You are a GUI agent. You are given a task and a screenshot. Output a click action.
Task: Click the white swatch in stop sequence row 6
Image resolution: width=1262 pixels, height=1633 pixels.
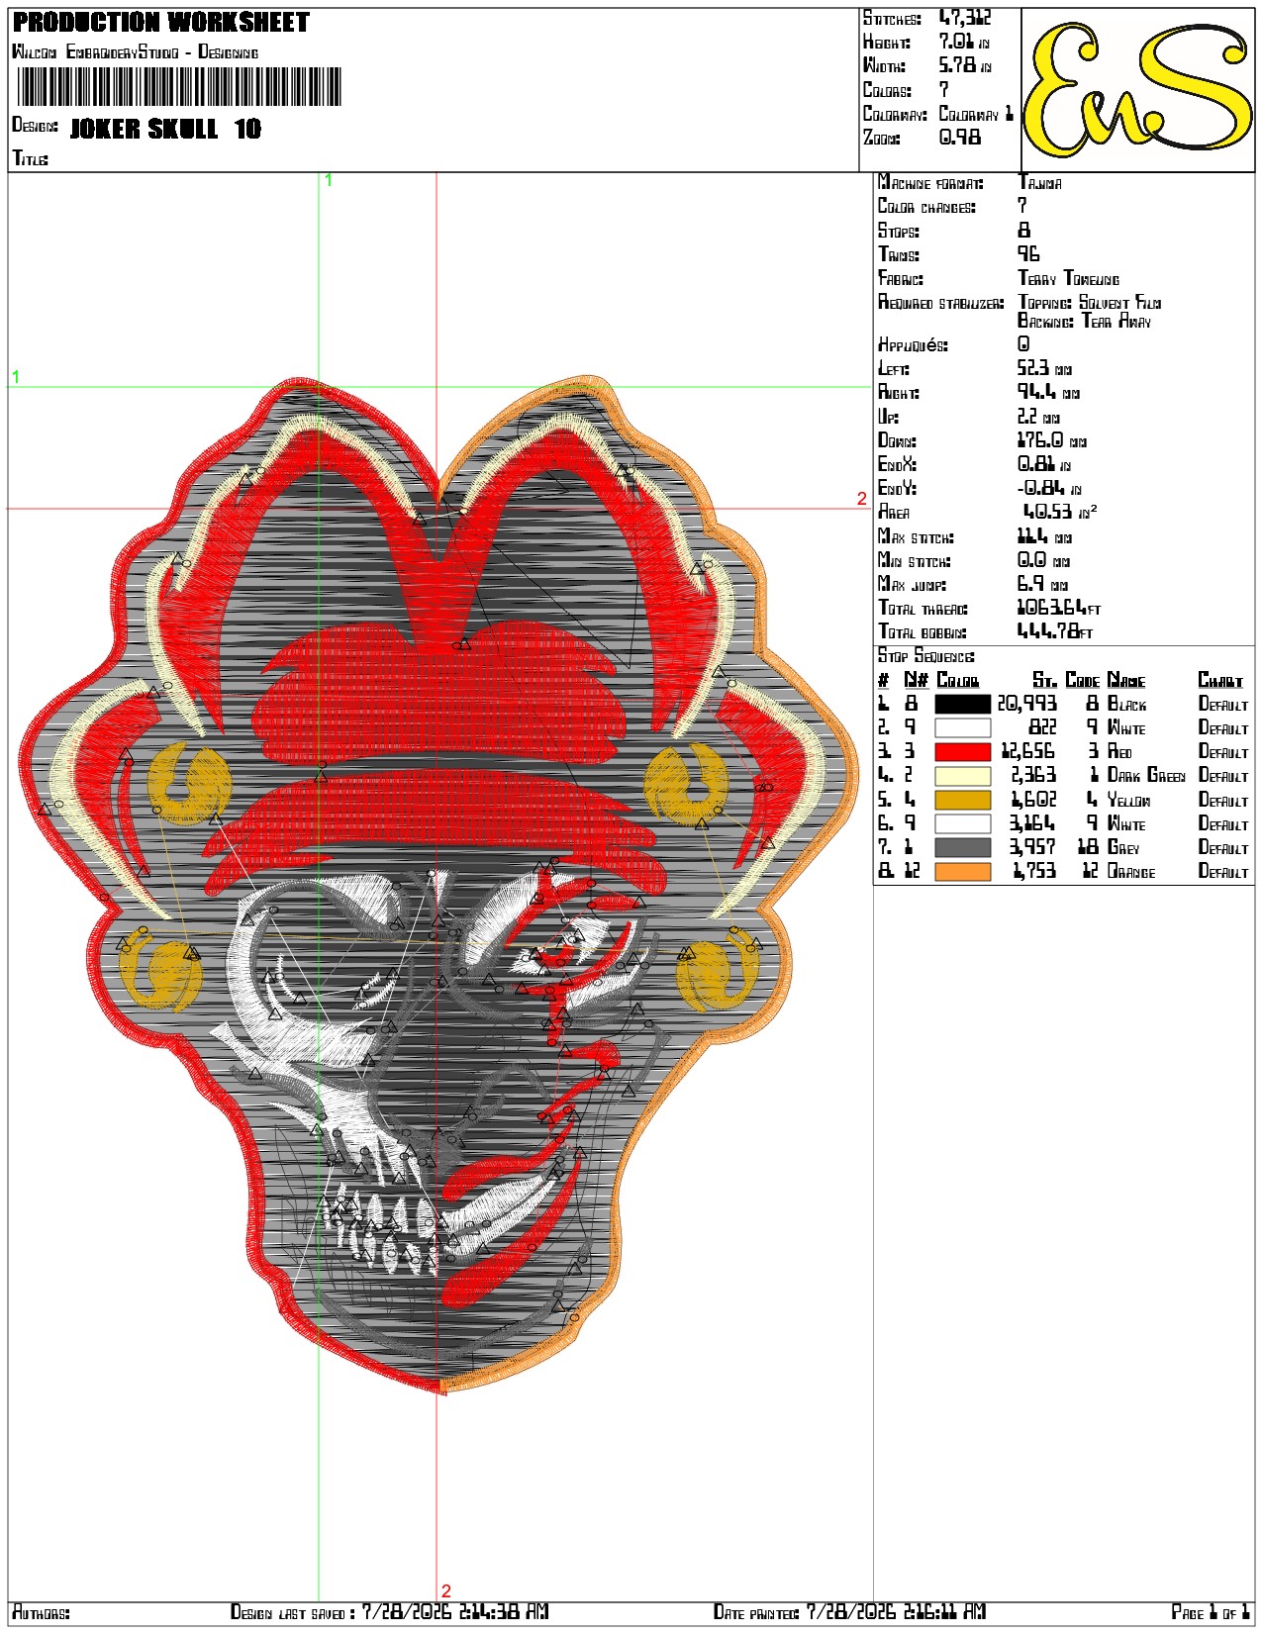(x=962, y=823)
